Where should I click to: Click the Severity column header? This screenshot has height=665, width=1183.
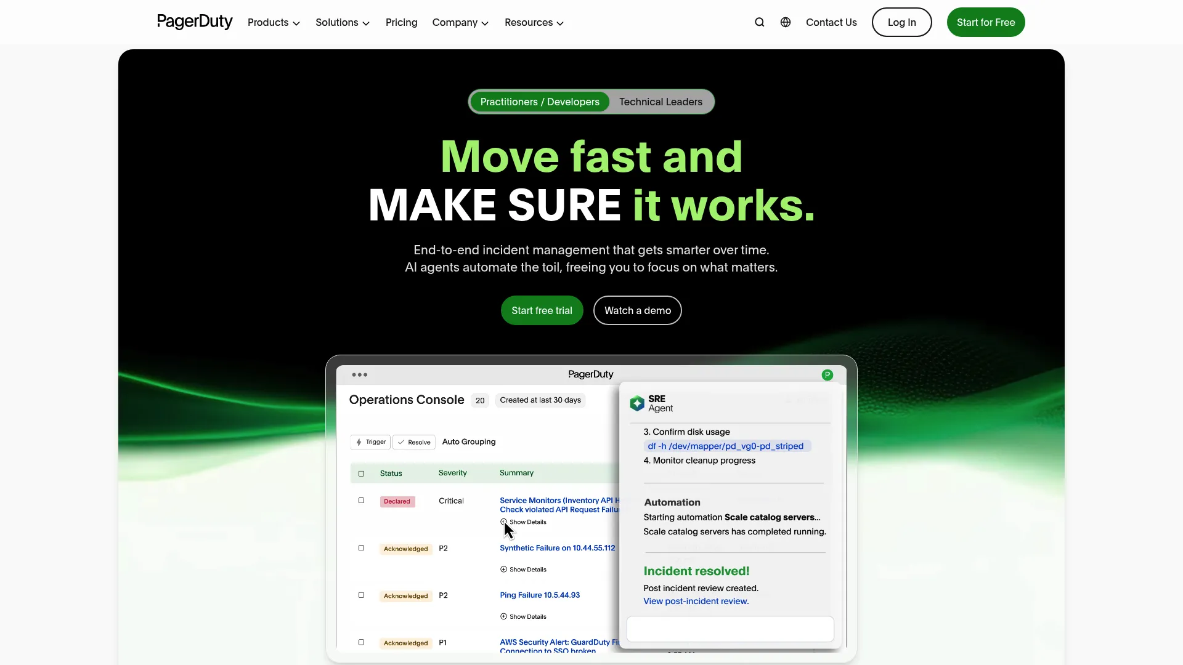453,473
